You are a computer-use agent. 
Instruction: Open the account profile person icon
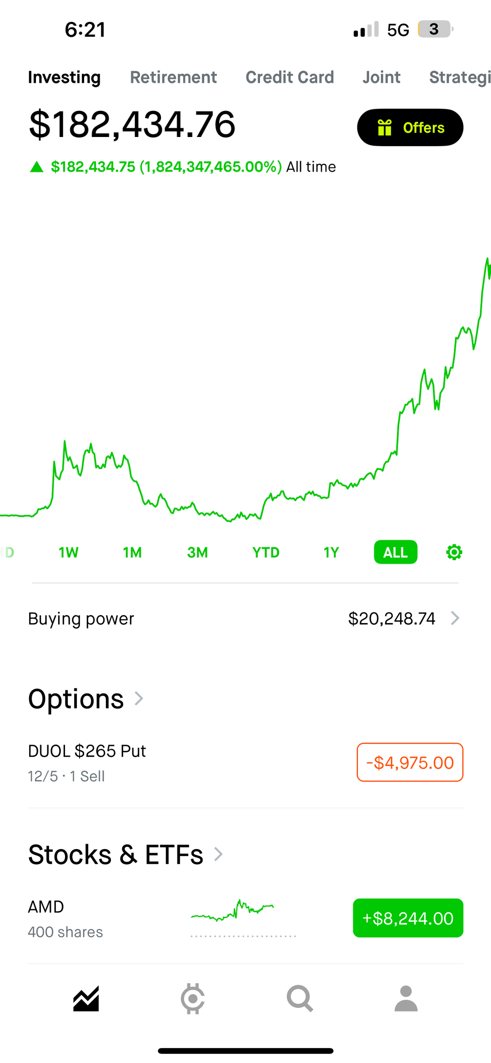406,999
